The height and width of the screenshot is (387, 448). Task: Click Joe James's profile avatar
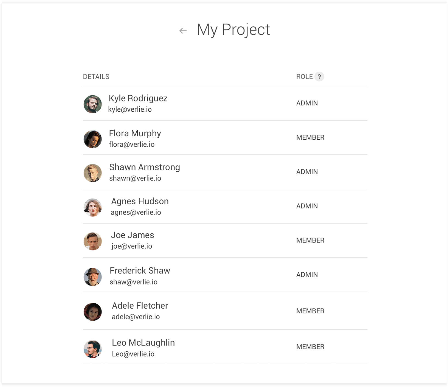point(93,241)
